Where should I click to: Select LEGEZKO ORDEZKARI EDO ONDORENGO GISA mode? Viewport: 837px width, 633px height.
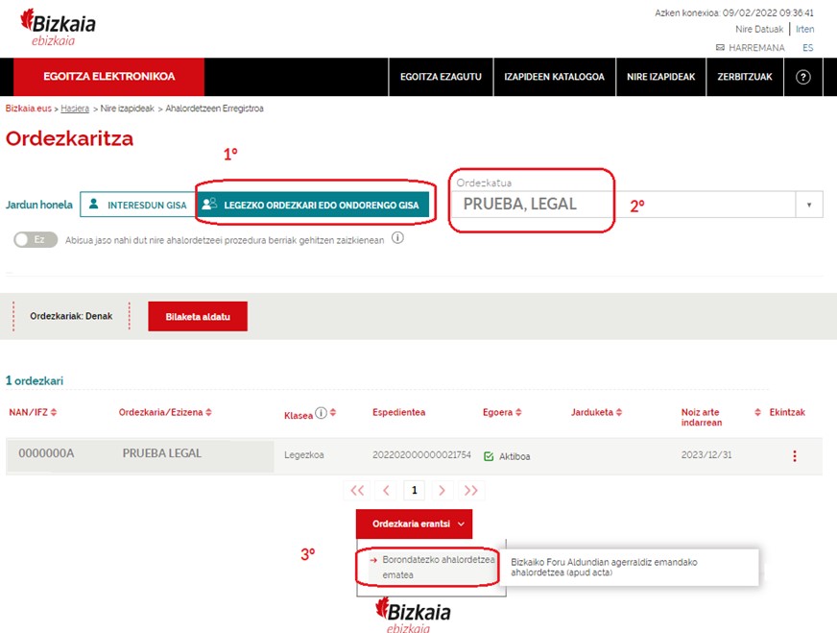click(313, 205)
